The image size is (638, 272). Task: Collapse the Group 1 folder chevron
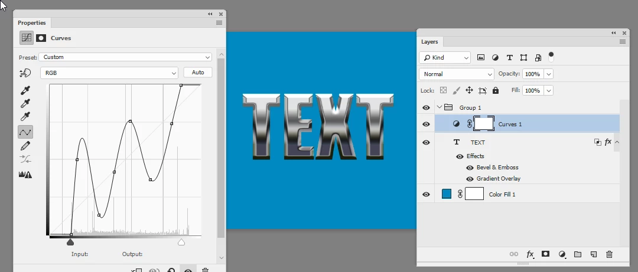click(x=439, y=107)
